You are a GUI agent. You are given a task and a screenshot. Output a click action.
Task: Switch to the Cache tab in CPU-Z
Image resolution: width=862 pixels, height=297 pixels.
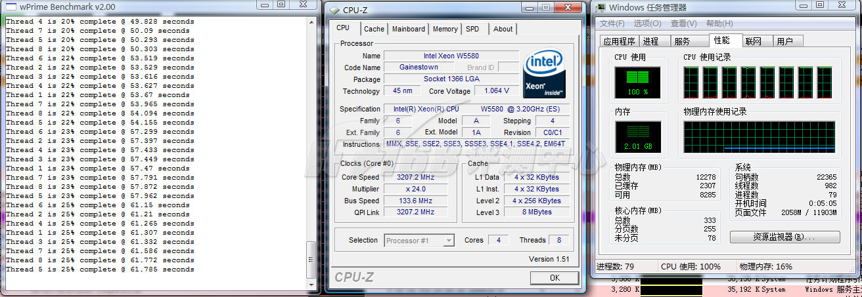point(374,29)
